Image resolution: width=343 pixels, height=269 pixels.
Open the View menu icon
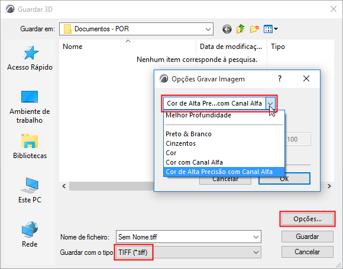point(271,29)
